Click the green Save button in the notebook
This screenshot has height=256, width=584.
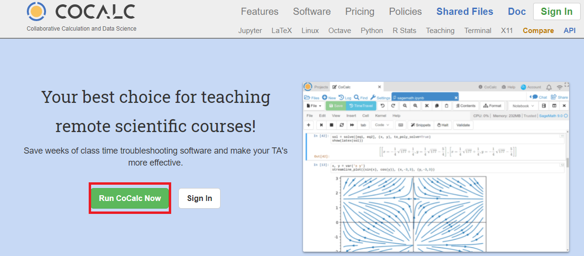(336, 106)
